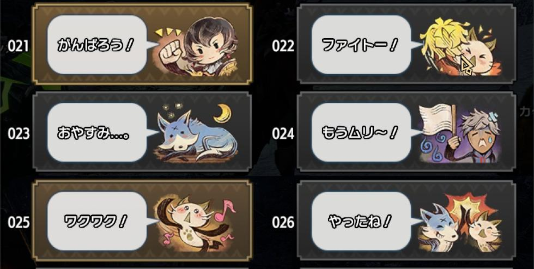Screen dimensions: 534x269
Task: Select sticker entry number 021
Action: tap(142, 44)
